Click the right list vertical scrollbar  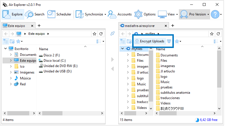(219, 69)
